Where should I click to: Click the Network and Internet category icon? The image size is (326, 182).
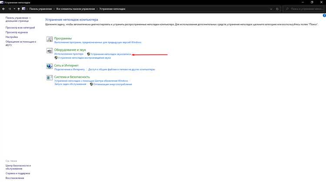click(x=50, y=66)
